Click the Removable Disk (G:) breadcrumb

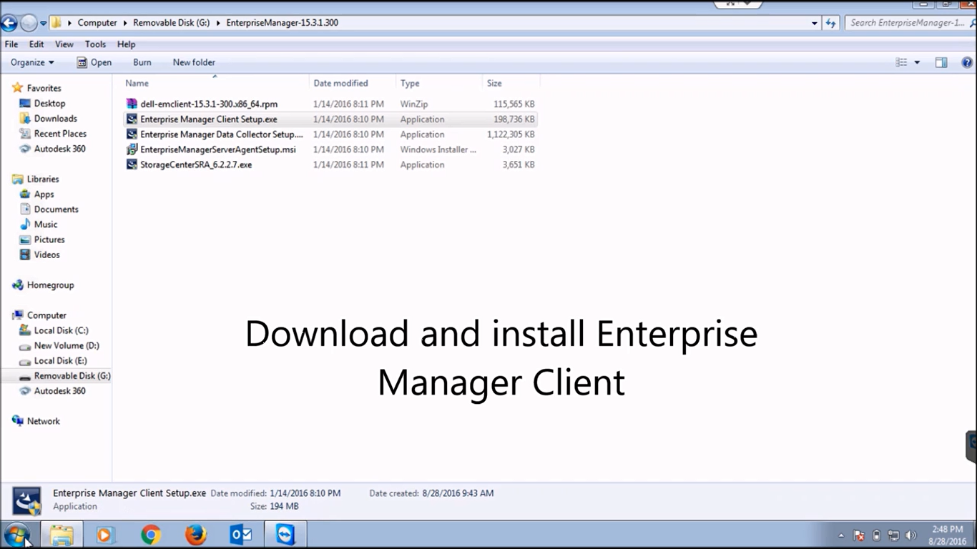[x=172, y=23]
